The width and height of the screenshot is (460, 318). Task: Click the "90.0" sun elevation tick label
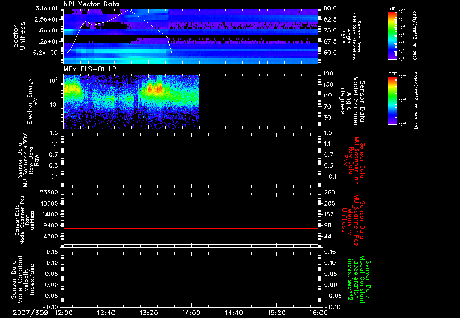pos(330,9)
